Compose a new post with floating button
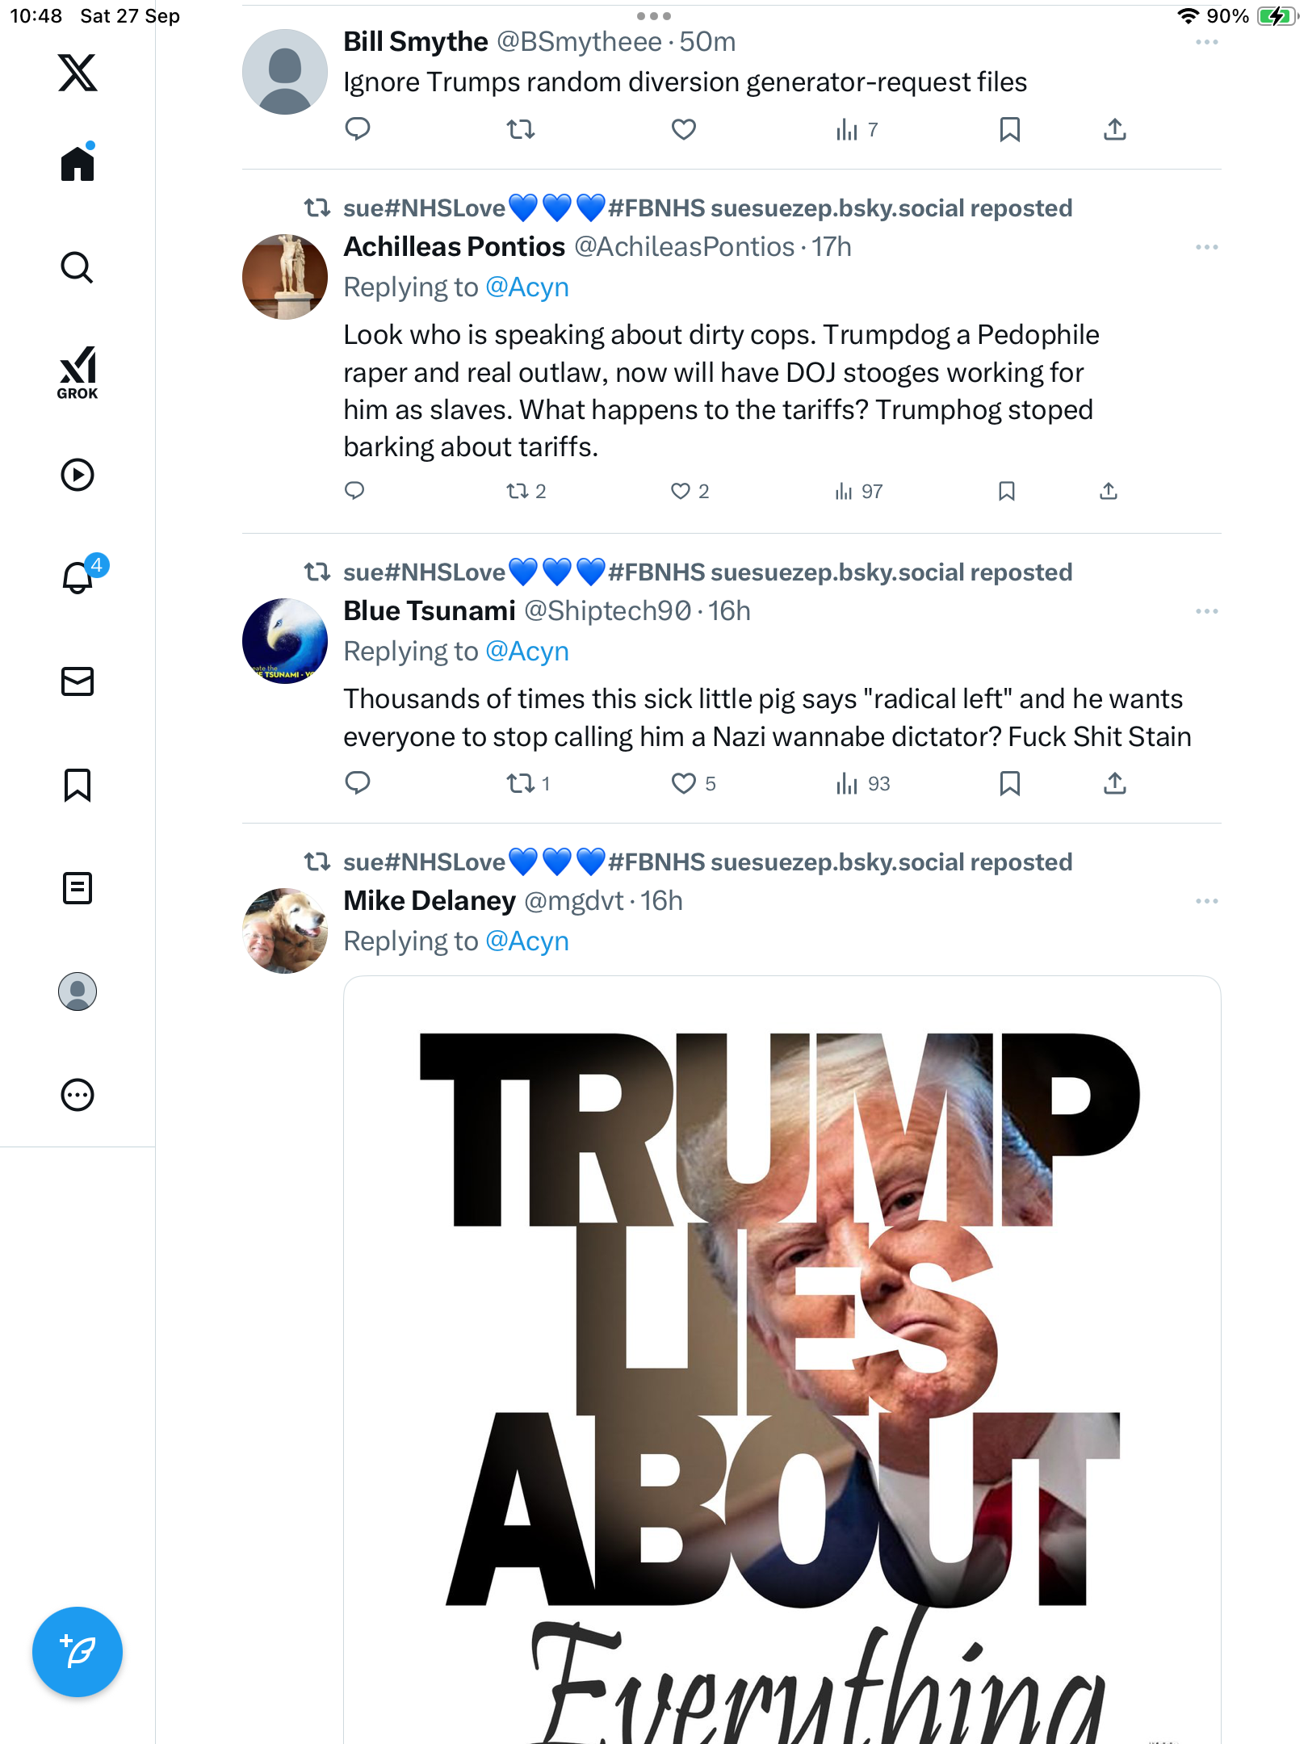1308x1744 pixels. [78, 1651]
